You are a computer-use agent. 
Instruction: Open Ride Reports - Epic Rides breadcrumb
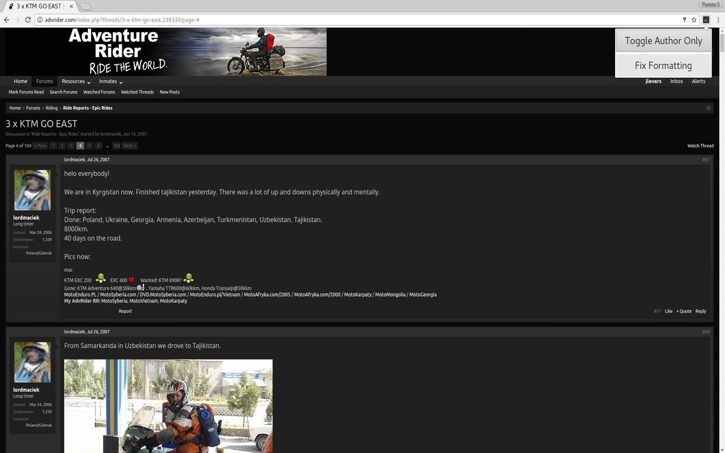pyautogui.click(x=88, y=108)
